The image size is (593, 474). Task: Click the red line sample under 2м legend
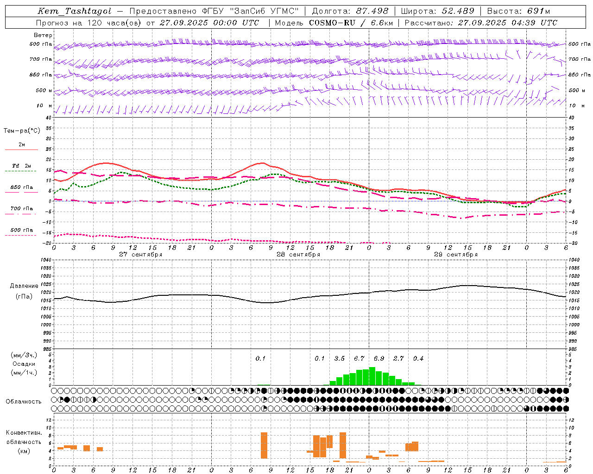pyautogui.click(x=21, y=150)
